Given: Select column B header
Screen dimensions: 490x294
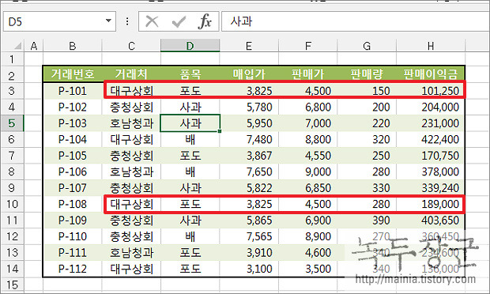Looking at the screenshot, I should (73, 46).
